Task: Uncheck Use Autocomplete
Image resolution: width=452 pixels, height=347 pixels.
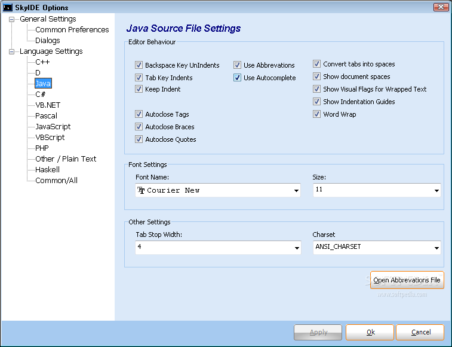Action: [237, 77]
